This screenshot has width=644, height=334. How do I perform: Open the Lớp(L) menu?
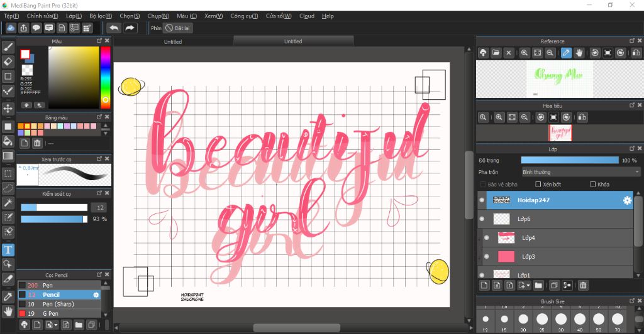click(x=74, y=16)
